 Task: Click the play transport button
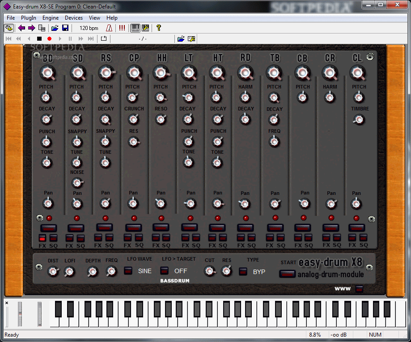coord(60,39)
